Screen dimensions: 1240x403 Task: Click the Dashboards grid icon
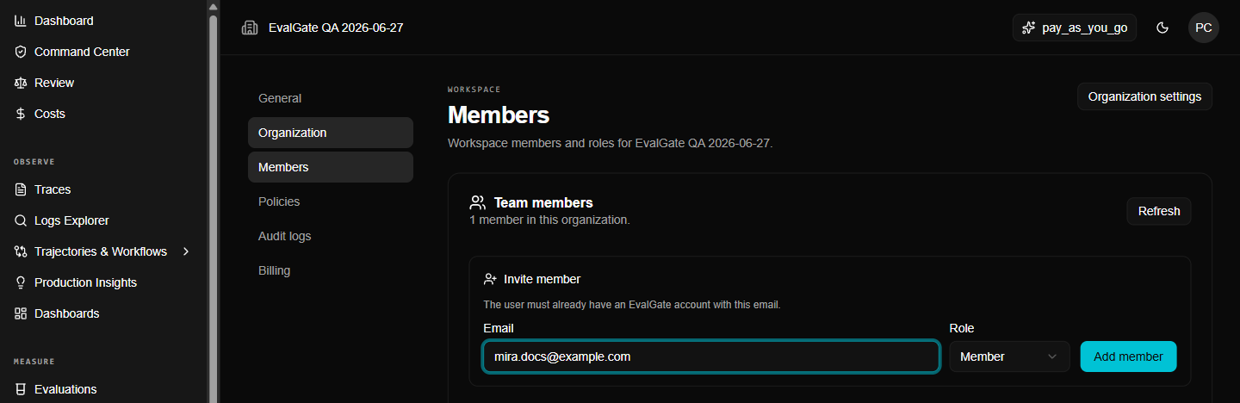tap(21, 313)
